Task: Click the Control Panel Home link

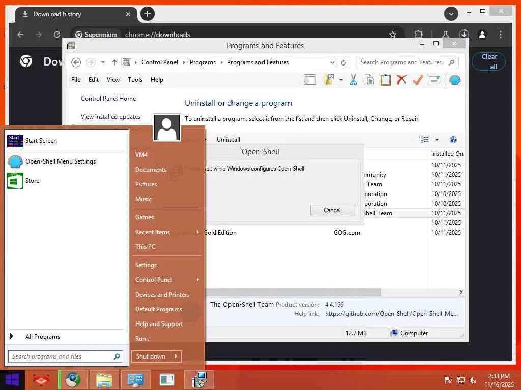Action: [x=108, y=99]
